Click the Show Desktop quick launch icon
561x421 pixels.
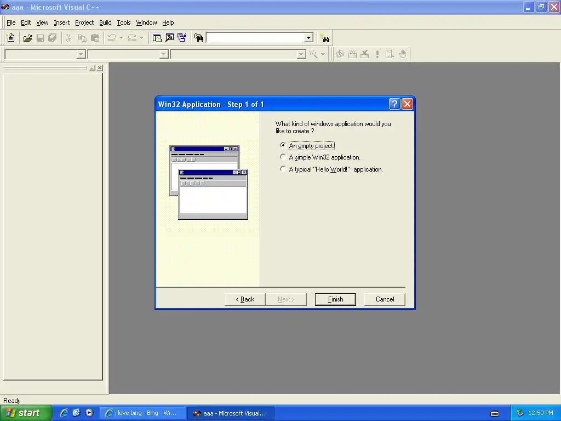pyautogui.click(x=77, y=413)
